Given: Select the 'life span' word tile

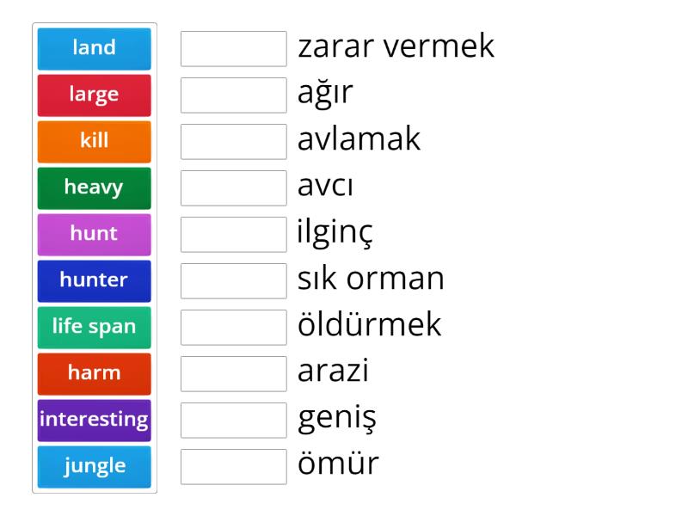Looking at the screenshot, I should (x=95, y=327).
